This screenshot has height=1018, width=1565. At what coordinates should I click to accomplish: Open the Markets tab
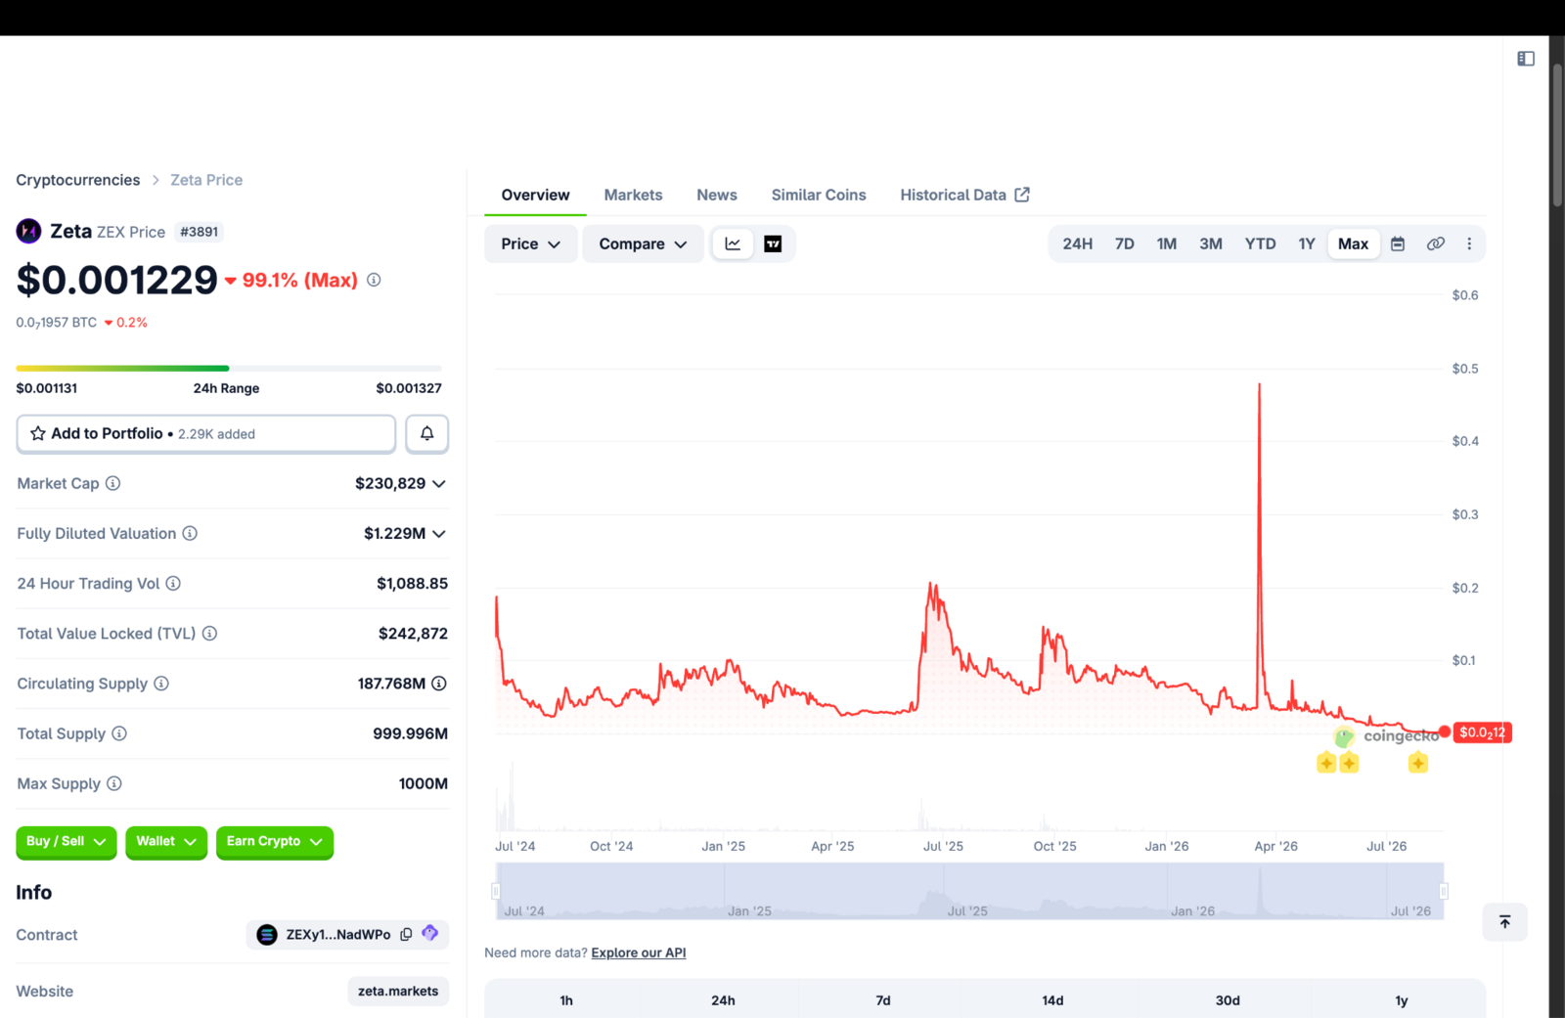coord(633,195)
